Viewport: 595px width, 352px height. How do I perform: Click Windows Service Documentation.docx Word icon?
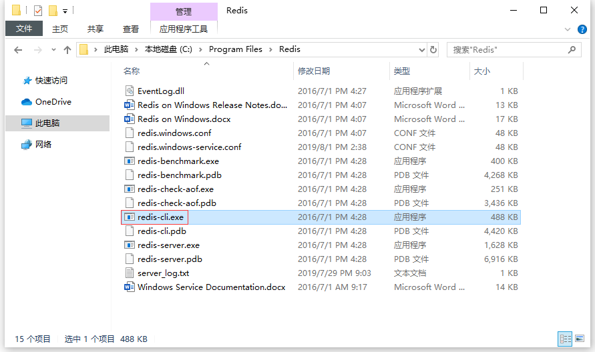130,287
